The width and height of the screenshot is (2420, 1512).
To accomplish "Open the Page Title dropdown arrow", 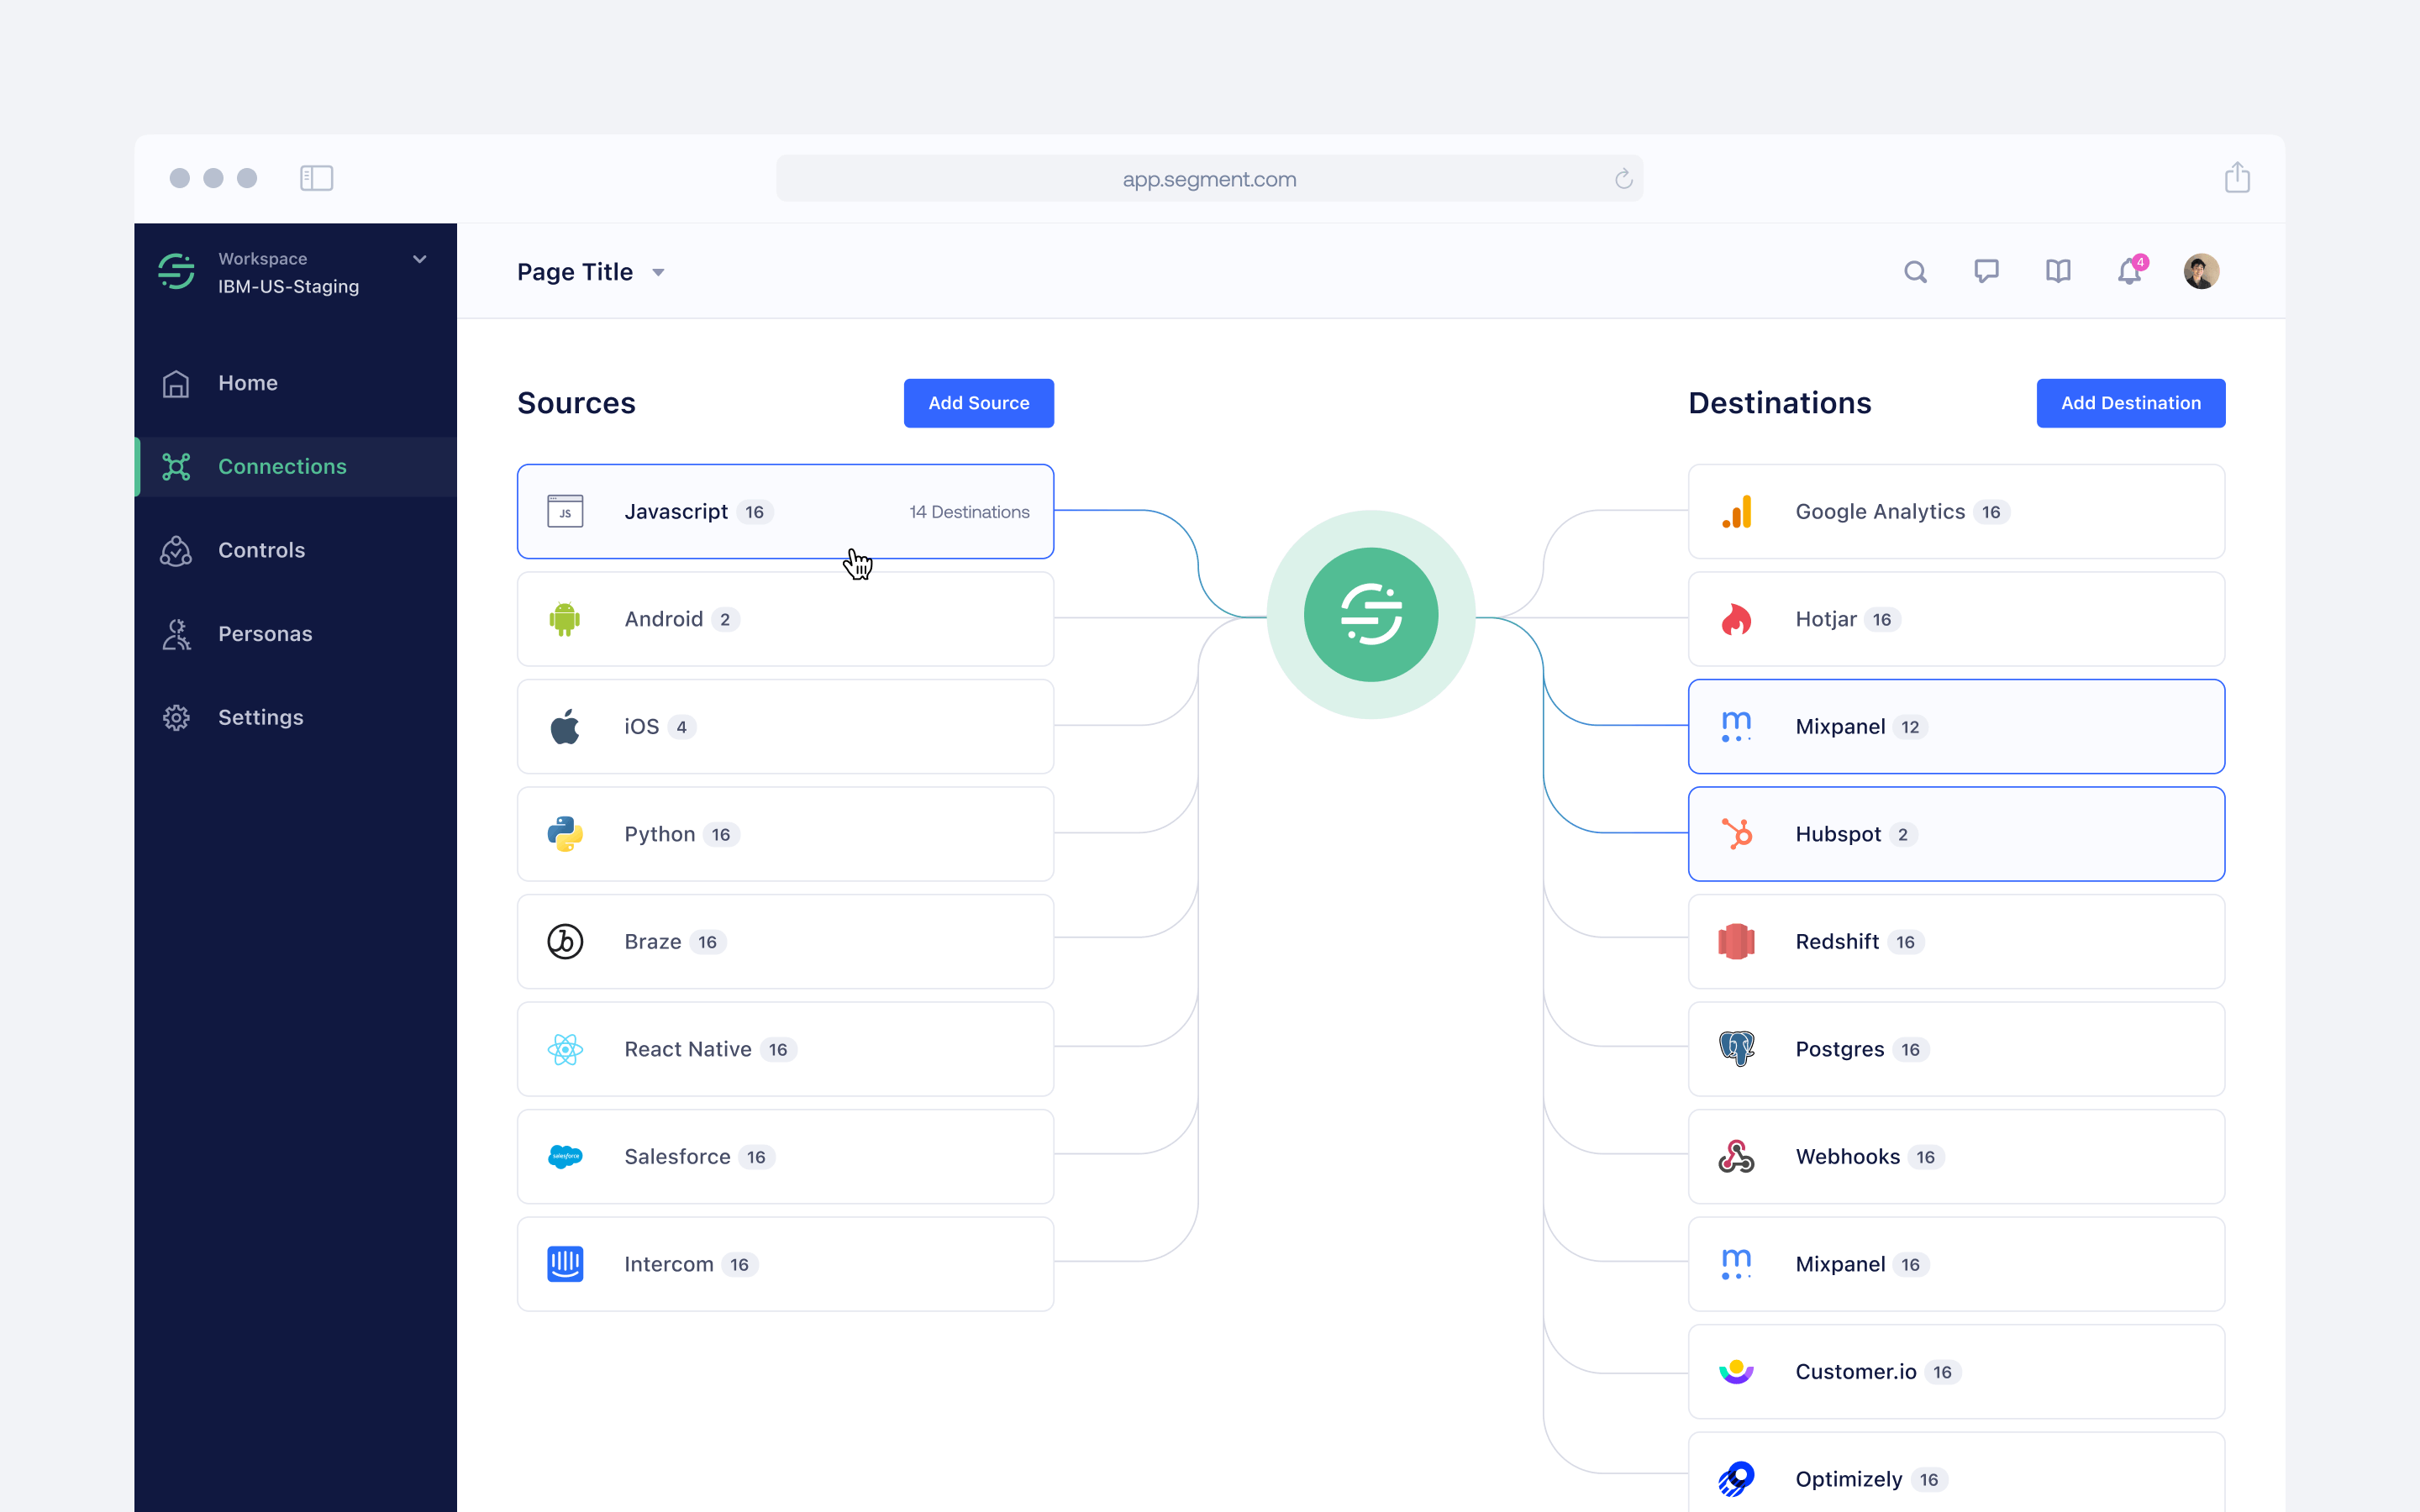I will [658, 273].
